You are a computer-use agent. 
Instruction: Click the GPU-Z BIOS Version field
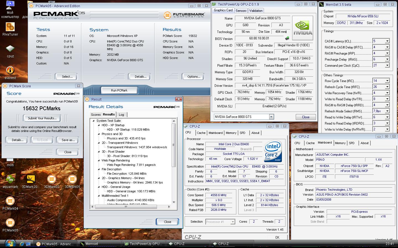(x=259, y=39)
